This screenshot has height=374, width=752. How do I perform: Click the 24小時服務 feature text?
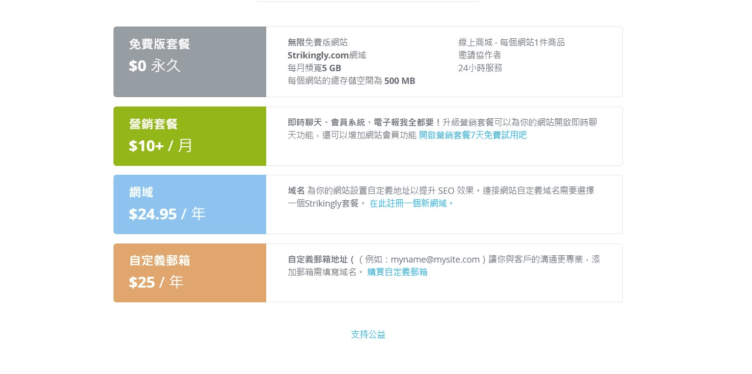pos(480,68)
